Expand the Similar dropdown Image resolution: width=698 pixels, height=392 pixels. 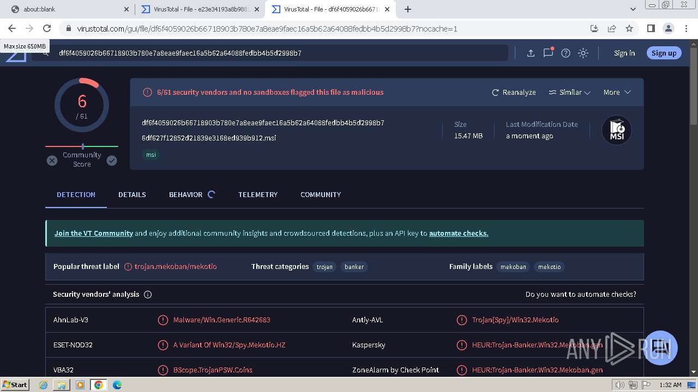(569, 93)
